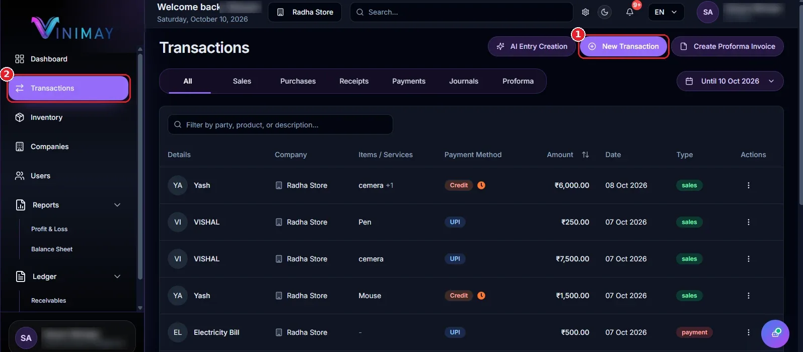Switch to the Payments tab
Viewport: 803px width, 352px height.
(409, 81)
